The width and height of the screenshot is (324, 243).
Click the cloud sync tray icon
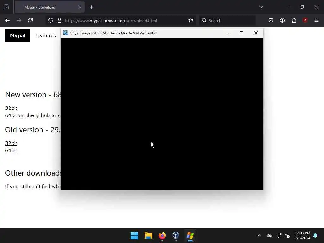coord(269,235)
